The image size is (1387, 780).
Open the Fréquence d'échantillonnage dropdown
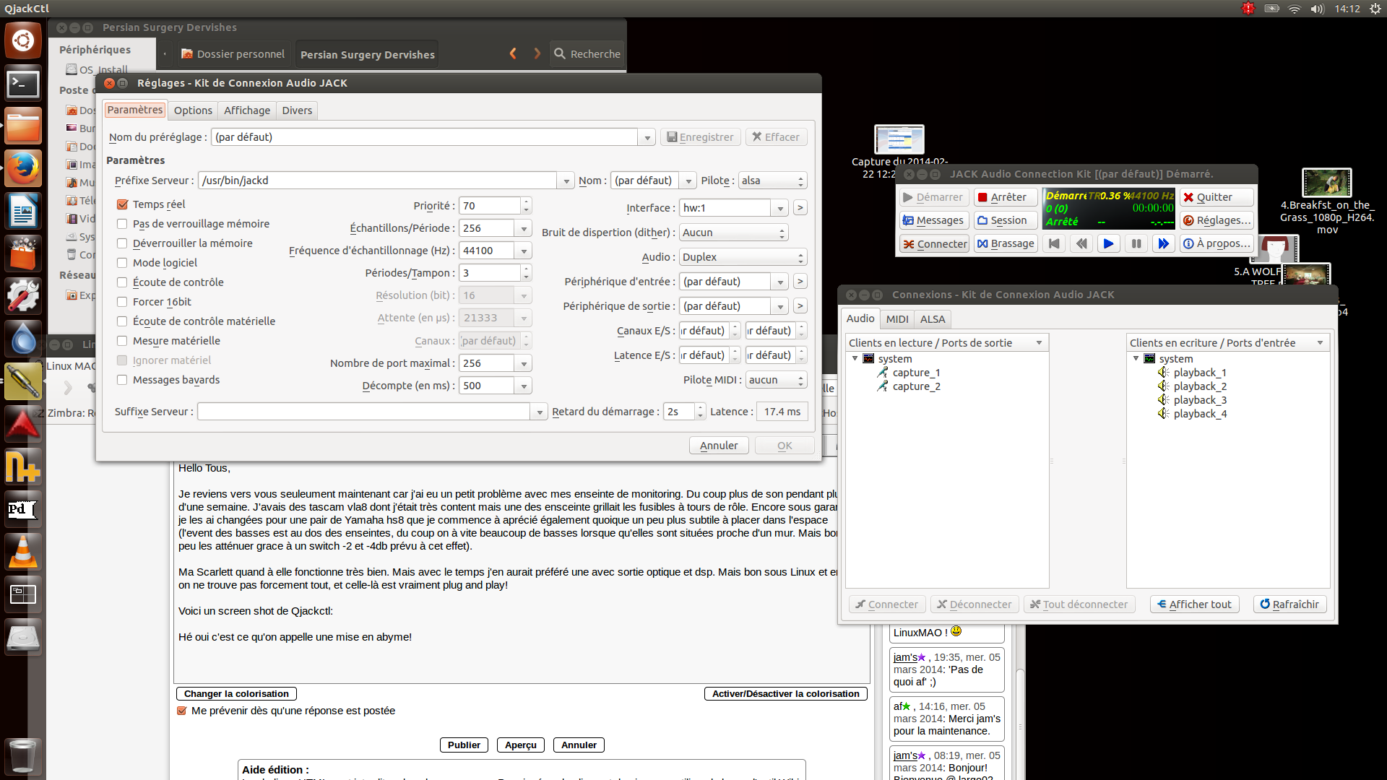(x=524, y=251)
